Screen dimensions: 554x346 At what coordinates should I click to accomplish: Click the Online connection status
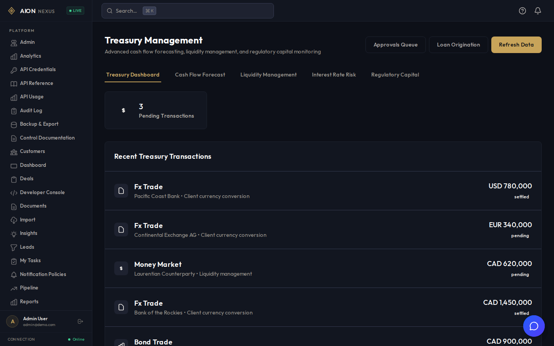pyautogui.click(x=76, y=339)
